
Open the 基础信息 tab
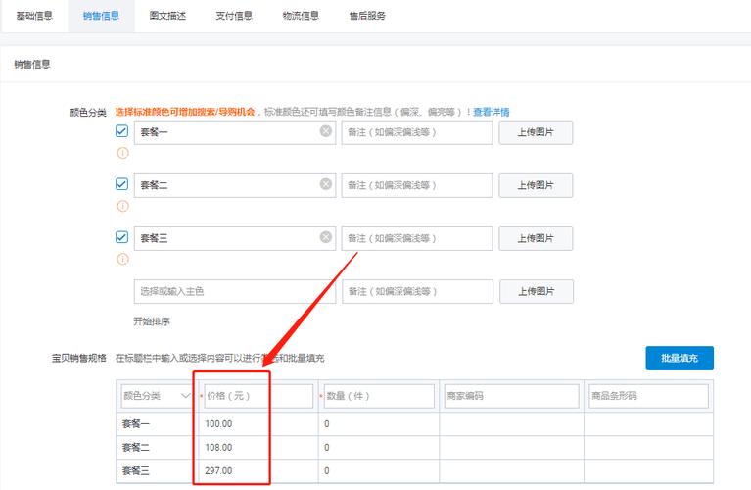click(x=34, y=16)
